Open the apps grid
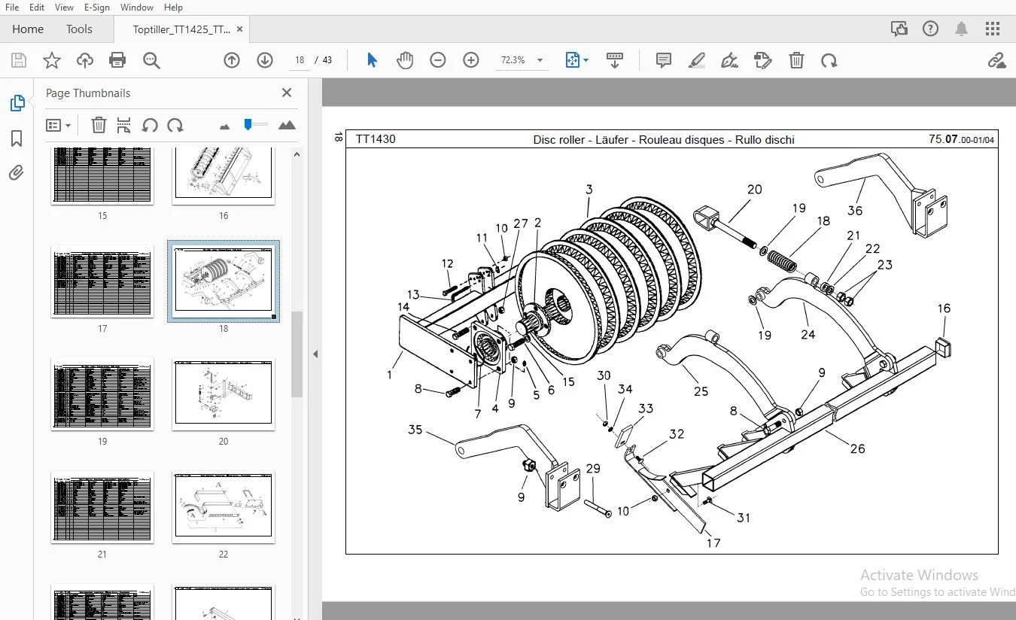Viewport: 1016px width, 620px height. [993, 29]
